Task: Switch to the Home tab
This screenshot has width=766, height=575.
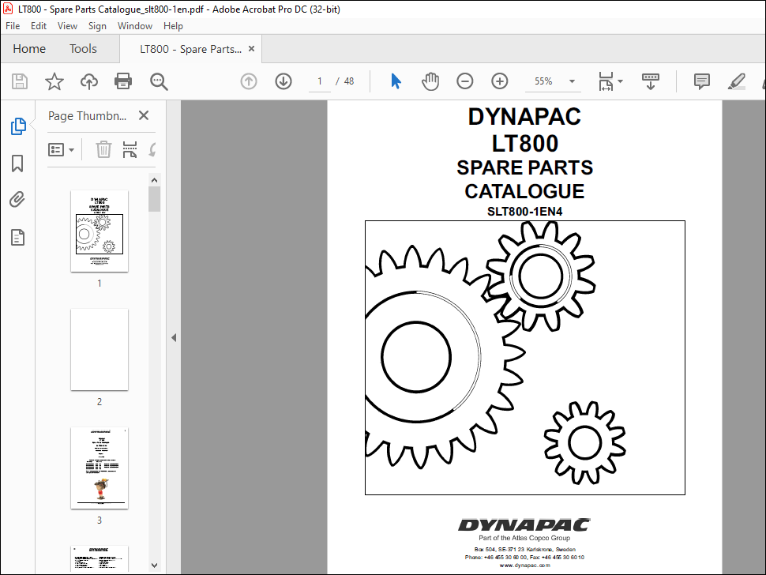Action: pyautogui.click(x=29, y=49)
